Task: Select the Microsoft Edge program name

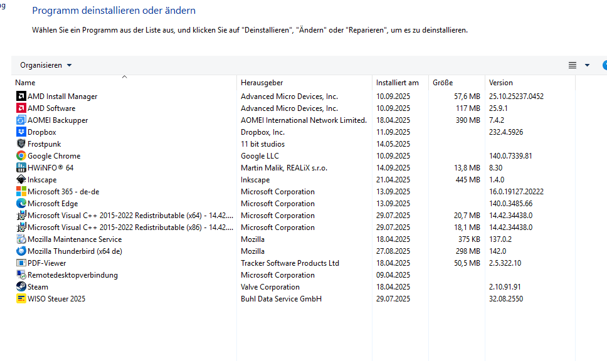Action: [53, 204]
